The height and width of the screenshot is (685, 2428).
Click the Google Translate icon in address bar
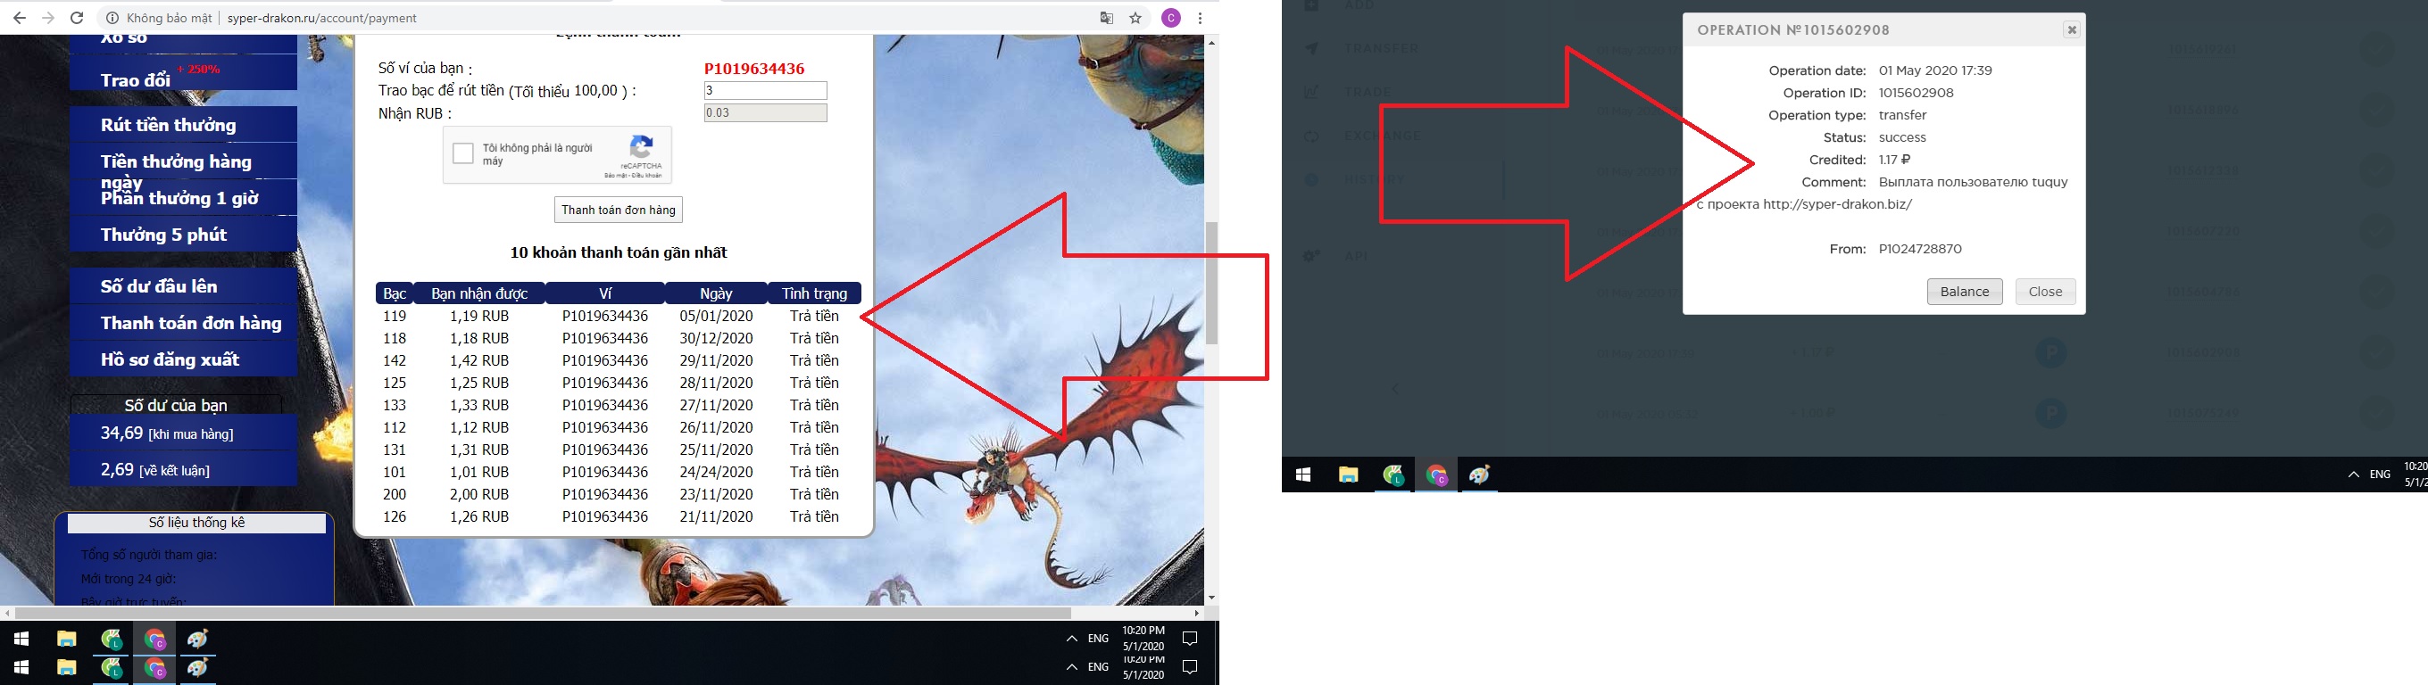[1107, 18]
